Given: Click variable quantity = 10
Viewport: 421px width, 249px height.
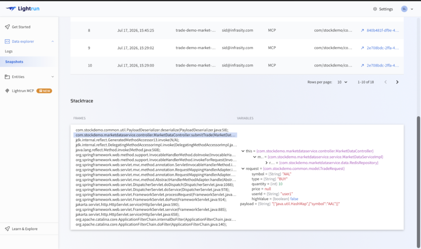Looking at the screenshot, I should [267, 184].
